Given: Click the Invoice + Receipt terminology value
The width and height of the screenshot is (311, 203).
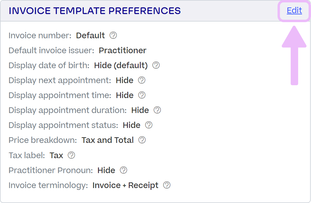Looking at the screenshot, I should click(125, 185).
